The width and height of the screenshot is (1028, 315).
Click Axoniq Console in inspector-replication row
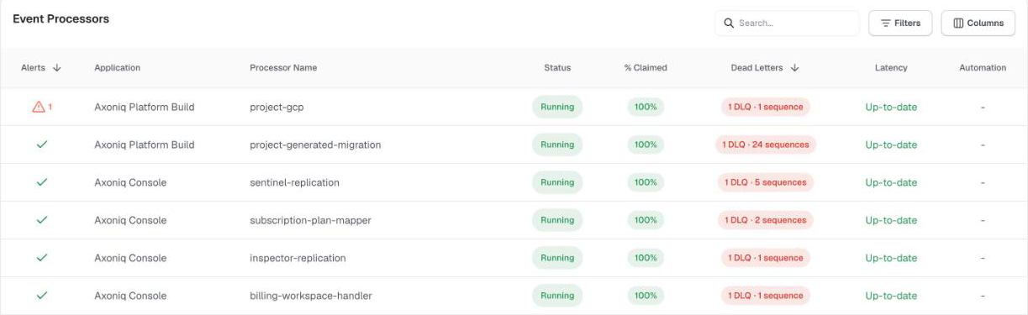(130, 258)
